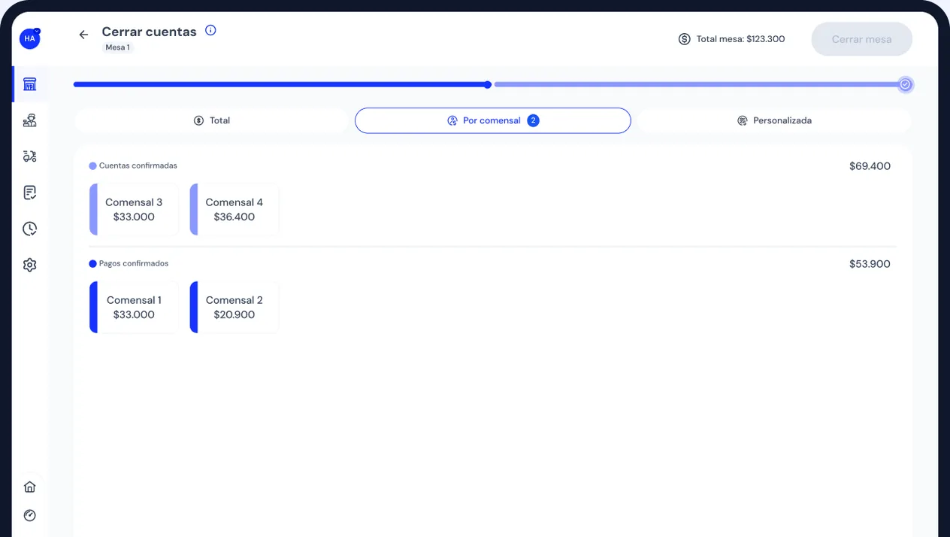Click the back arrow beside Cerrar cuentas
This screenshot has width=950, height=537.
click(83, 35)
